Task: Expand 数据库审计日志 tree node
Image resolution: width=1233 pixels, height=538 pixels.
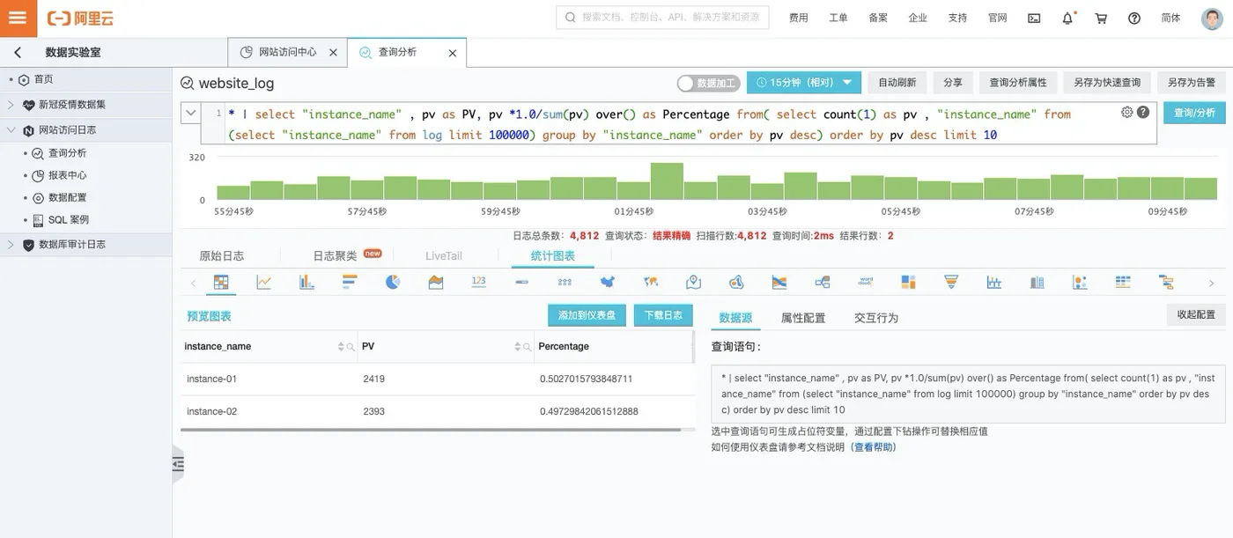Action: [11, 245]
